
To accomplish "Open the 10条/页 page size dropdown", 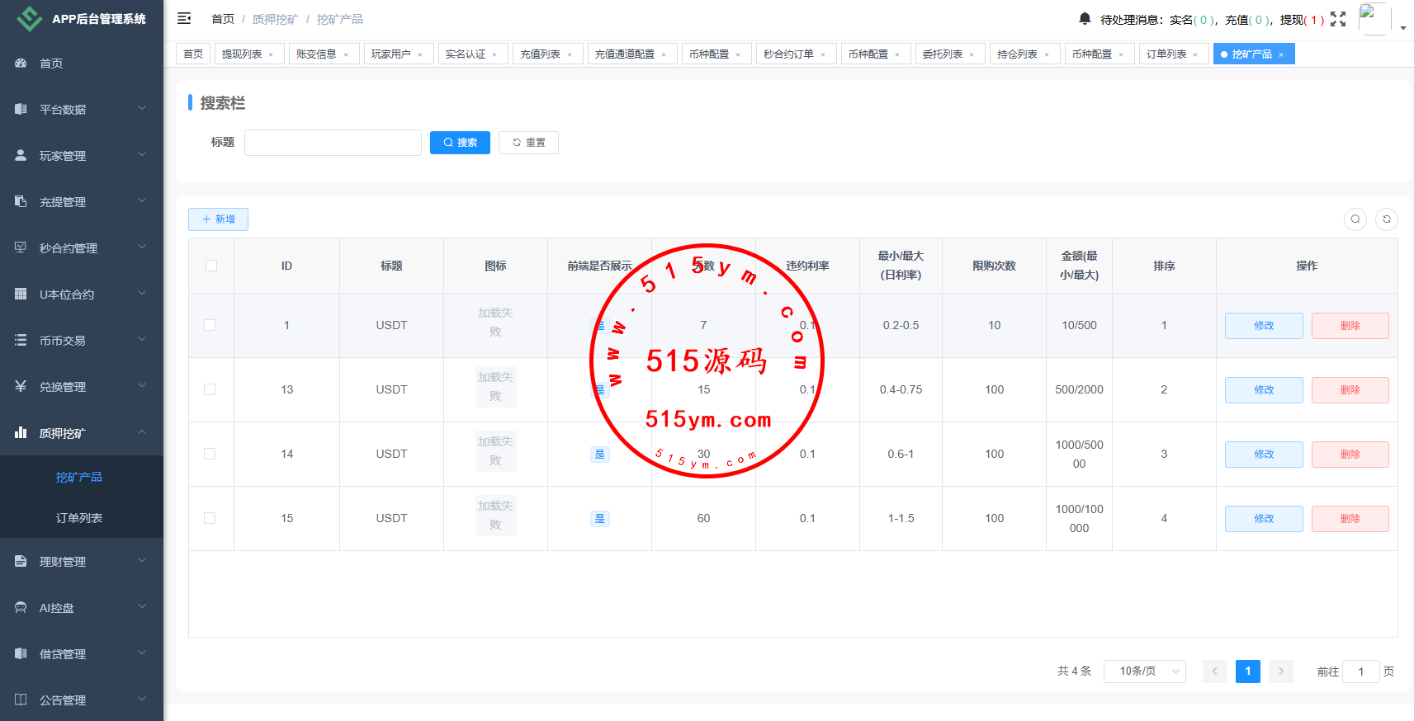I will 1144,672.
